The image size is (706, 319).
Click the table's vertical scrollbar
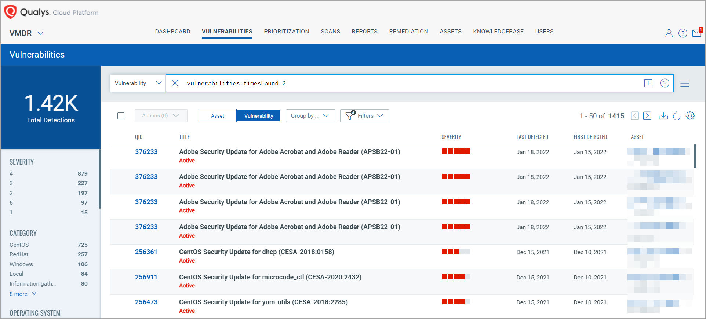pyautogui.click(x=695, y=156)
